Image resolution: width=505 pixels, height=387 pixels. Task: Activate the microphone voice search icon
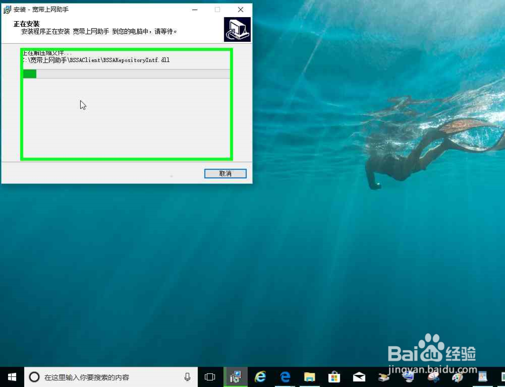pyautogui.click(x=187, y=377)
